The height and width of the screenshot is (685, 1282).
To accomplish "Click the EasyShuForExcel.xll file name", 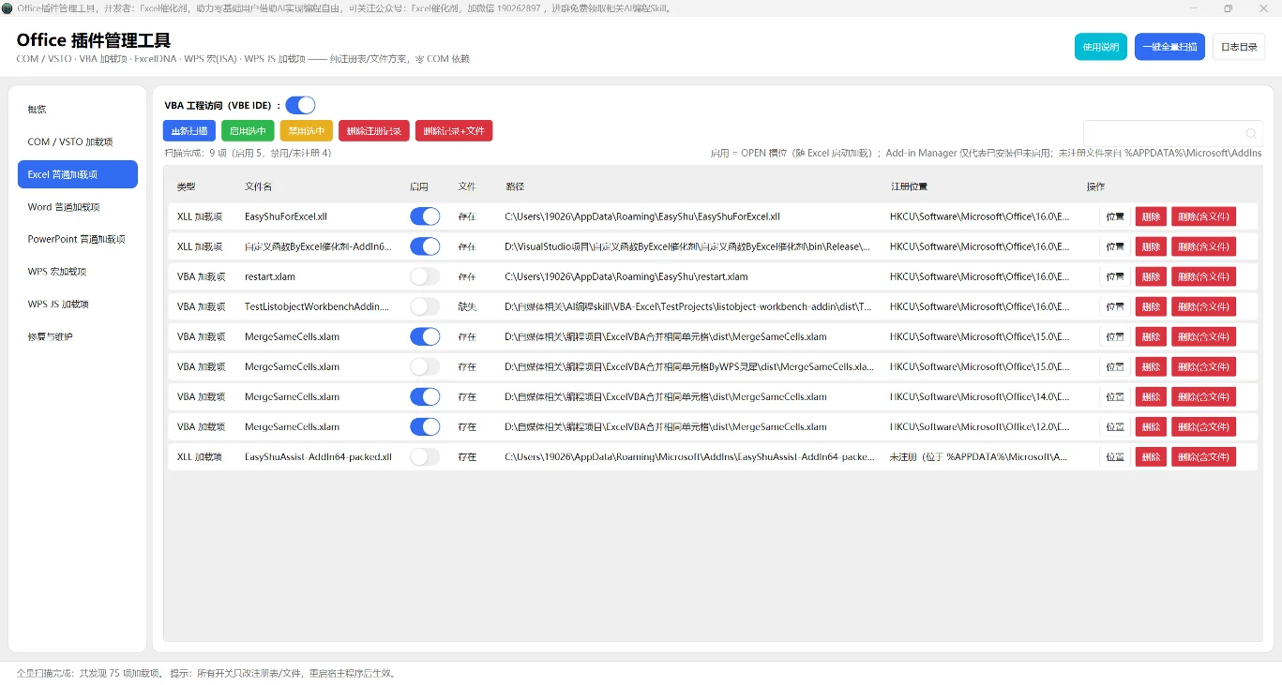I will click(286, 216).
